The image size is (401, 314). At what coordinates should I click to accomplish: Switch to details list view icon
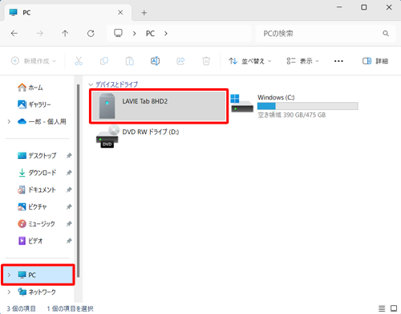coord(382,308)
